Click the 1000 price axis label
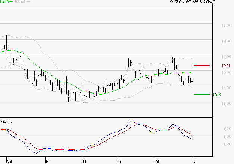234x164 pixels. (226, 104)
